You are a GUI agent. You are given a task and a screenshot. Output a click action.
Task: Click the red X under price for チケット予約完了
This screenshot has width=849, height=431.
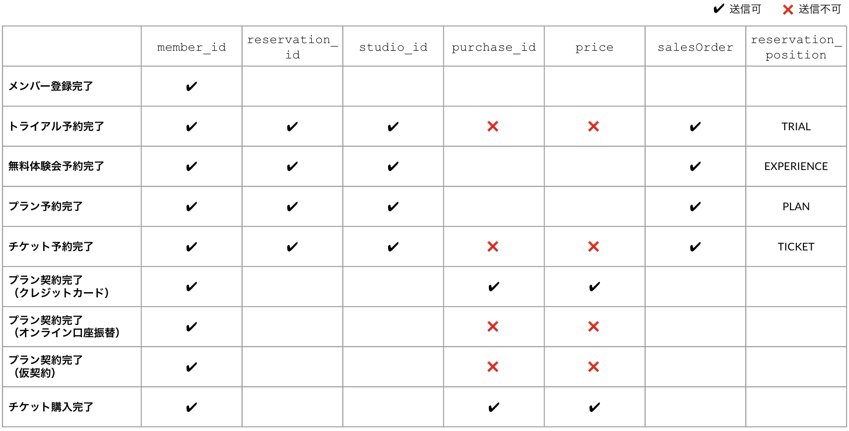593,247
